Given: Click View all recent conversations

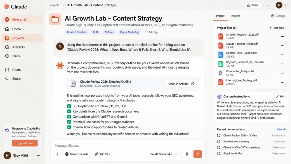Looking at the screenshot, I should click(281, 130).
